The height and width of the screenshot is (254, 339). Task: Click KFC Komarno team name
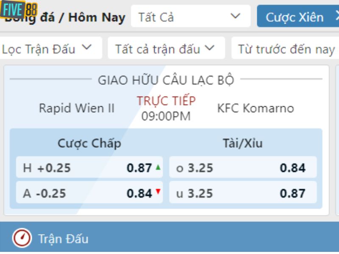pyautogui.click(x=256, y=108)
